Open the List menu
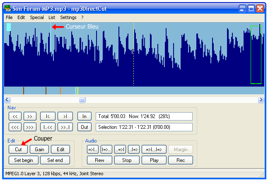This screenshot has height=181, width=268. pyautogui.click(x=52, y=17)
